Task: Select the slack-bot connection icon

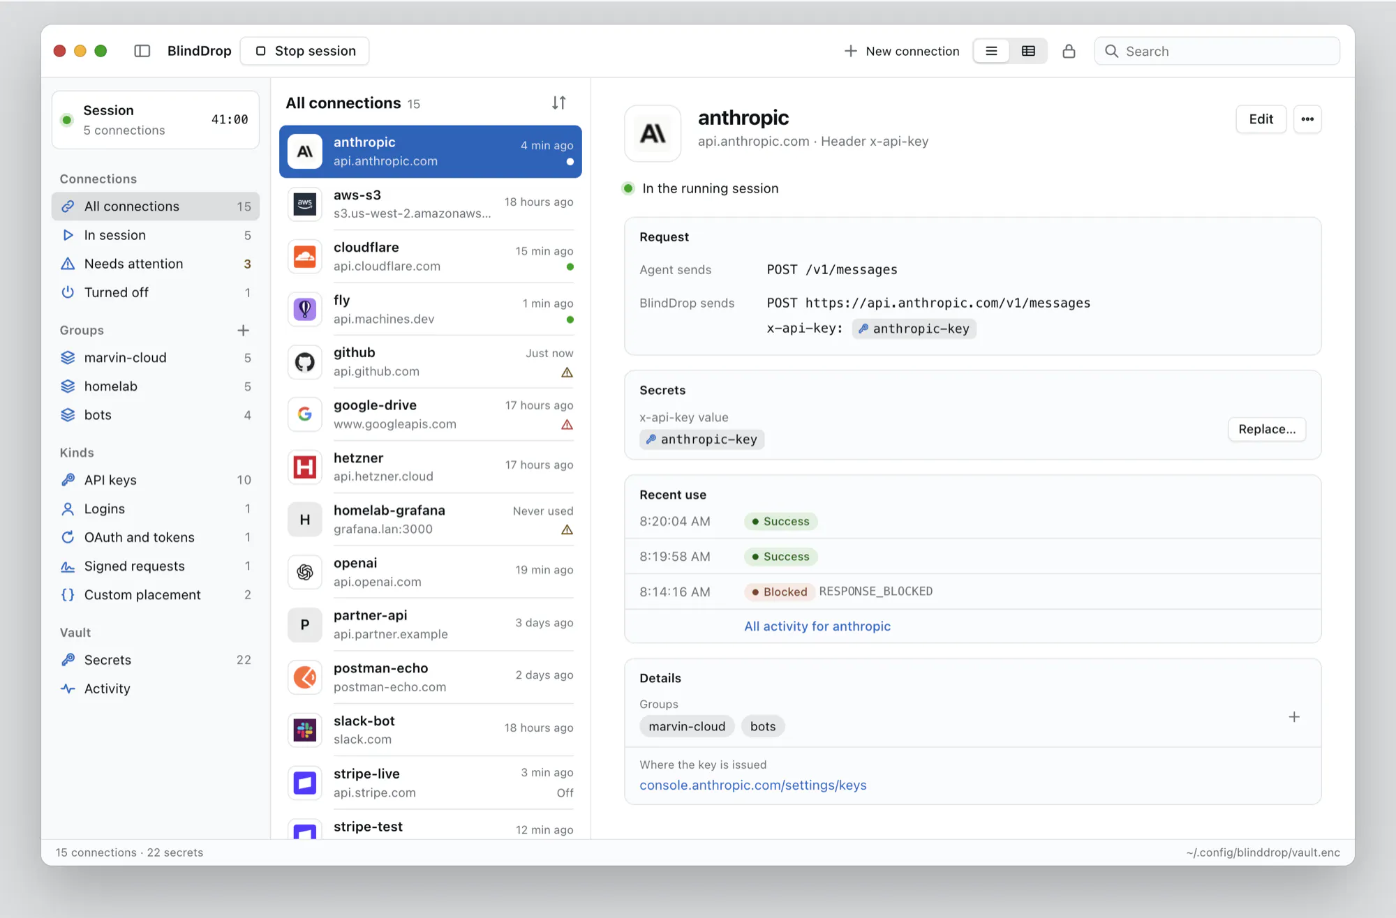Action: [x=305, y=730]
